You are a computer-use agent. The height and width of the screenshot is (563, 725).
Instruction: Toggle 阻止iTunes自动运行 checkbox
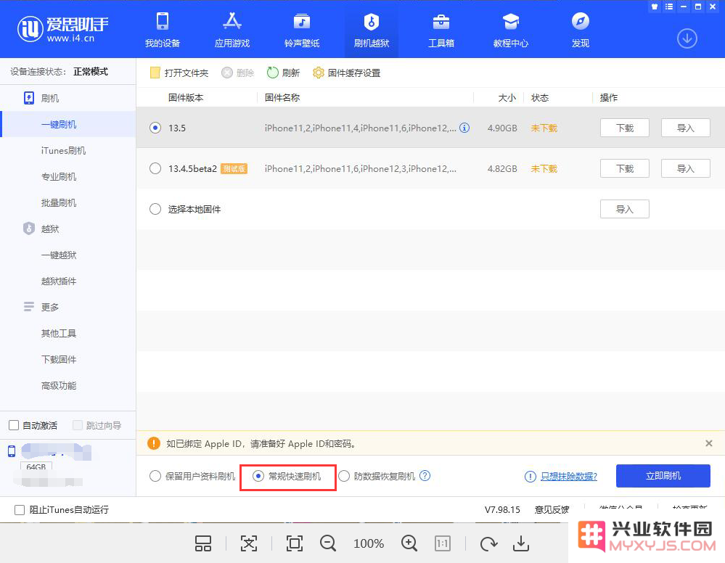point(20,510)
